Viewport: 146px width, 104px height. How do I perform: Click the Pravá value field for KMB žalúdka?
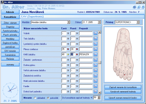pos(73,54)
